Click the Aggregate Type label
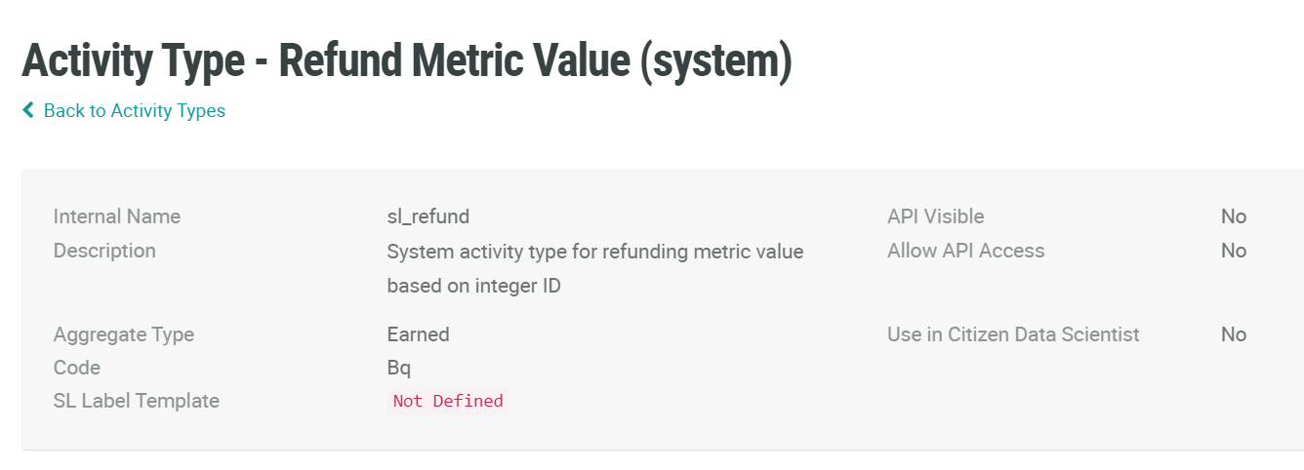This screenshot has width=1304, height=470. coord(123,334)
